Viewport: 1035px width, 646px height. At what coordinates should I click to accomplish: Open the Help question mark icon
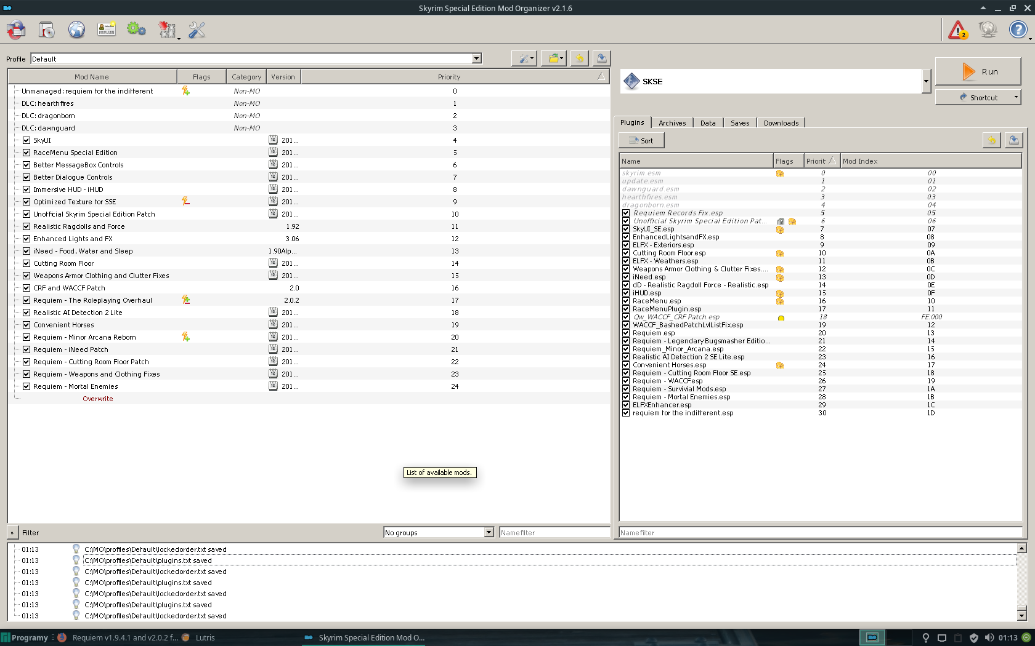(1018, 30)
